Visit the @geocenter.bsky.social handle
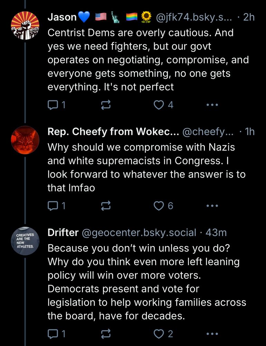This screenshot has width=266, height=346. 139,233
